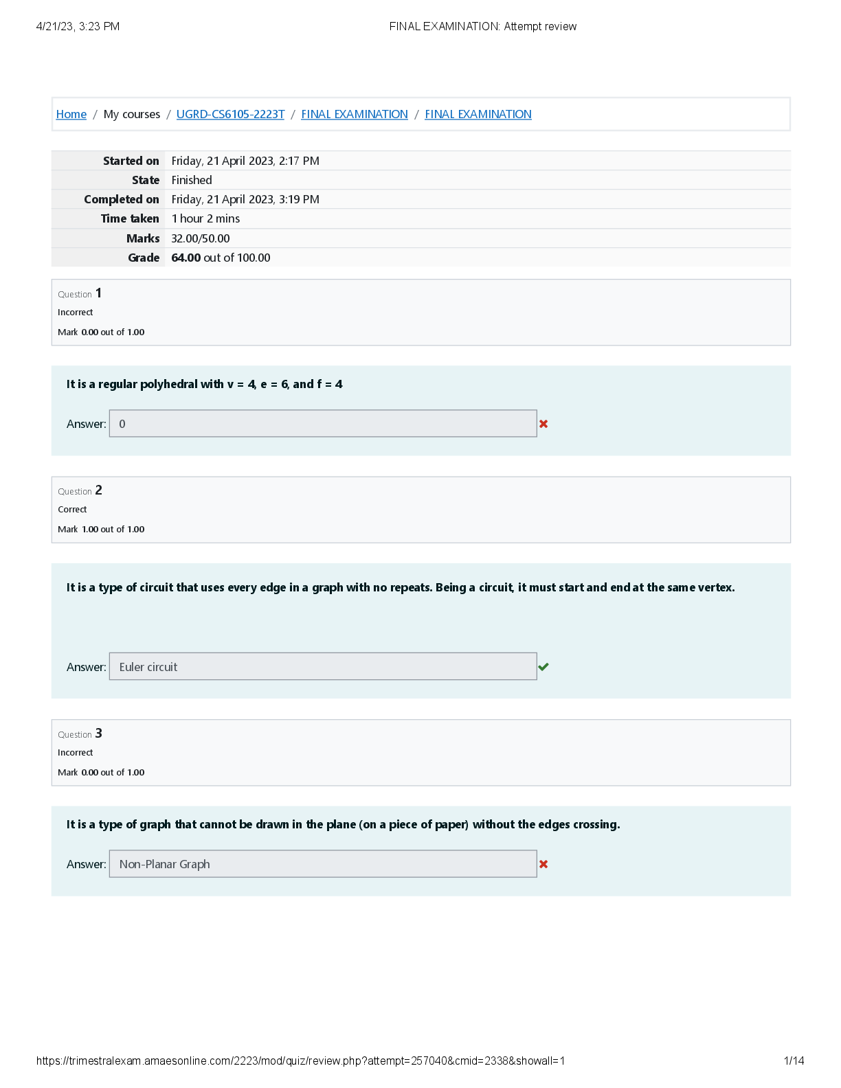Click the My courses breadcrumb text
The image size is (841, 1088).
[x=132, y=114]
